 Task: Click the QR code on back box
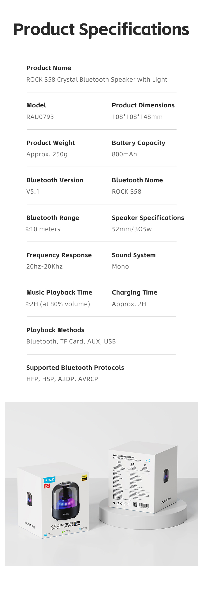[135, 504]
